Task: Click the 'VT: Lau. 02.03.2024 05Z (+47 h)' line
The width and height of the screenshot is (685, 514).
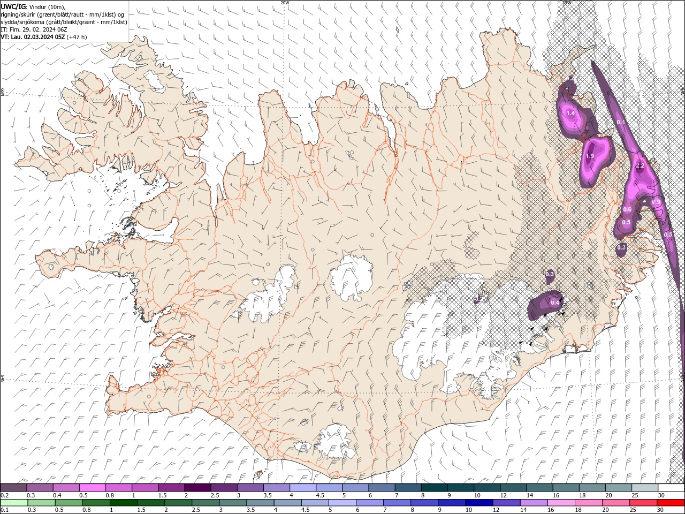Action: (x=44, y=37)
